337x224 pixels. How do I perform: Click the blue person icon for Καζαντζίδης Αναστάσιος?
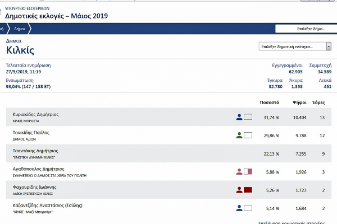point(239,208)
